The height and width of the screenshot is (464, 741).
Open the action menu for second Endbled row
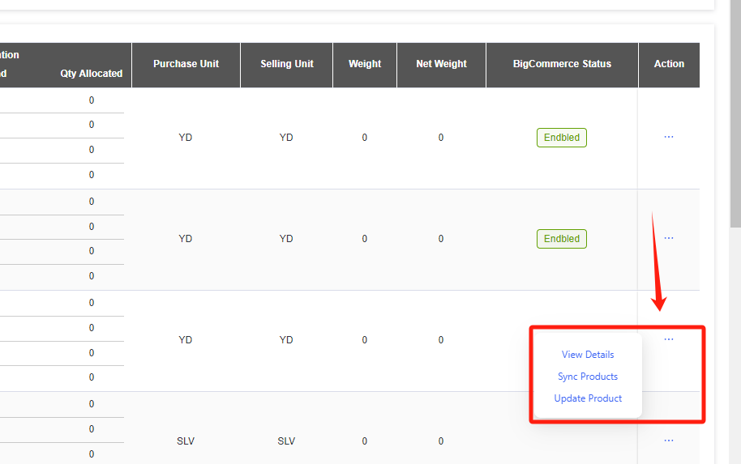point(668,238)
